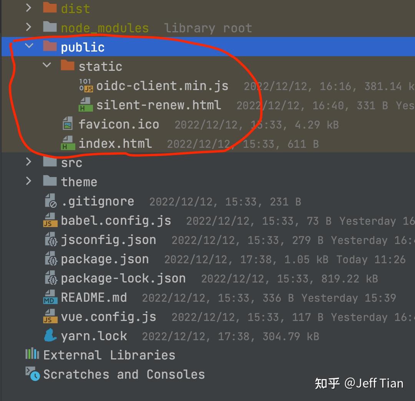The width and height of the screenshot is (415, 401).
Task: Select the Markdown icon beside README.md
Action: coord(50,297)
